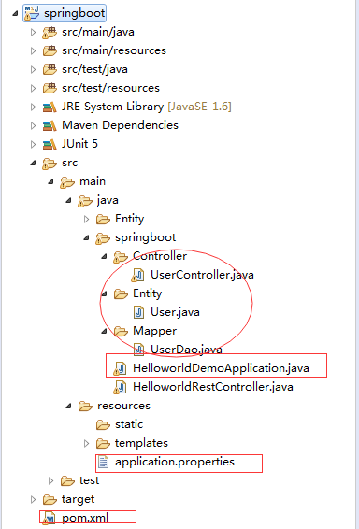Click the src folder icon
This screenshot has height=529, width=359.
[50, 164]
